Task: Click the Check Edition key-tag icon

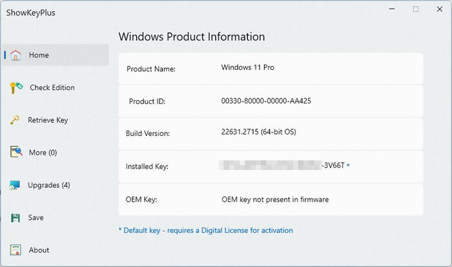Action: tap(17, 88)
